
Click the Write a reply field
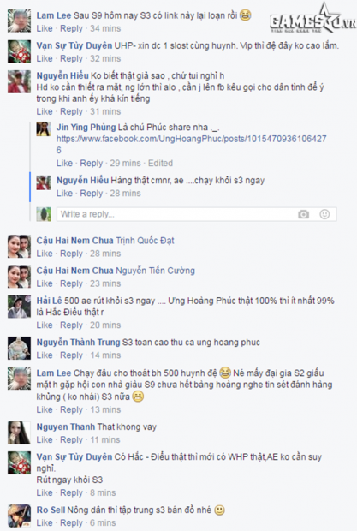tap(196, 214)
